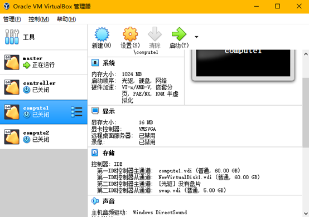Click the details scrollbar down arrow
The width and height of the screenshot is (309, 217).
point(306,213)
